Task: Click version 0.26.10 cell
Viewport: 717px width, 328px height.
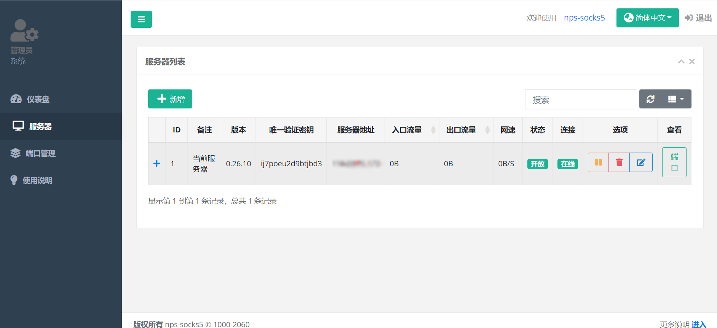Action: [238, 164]
